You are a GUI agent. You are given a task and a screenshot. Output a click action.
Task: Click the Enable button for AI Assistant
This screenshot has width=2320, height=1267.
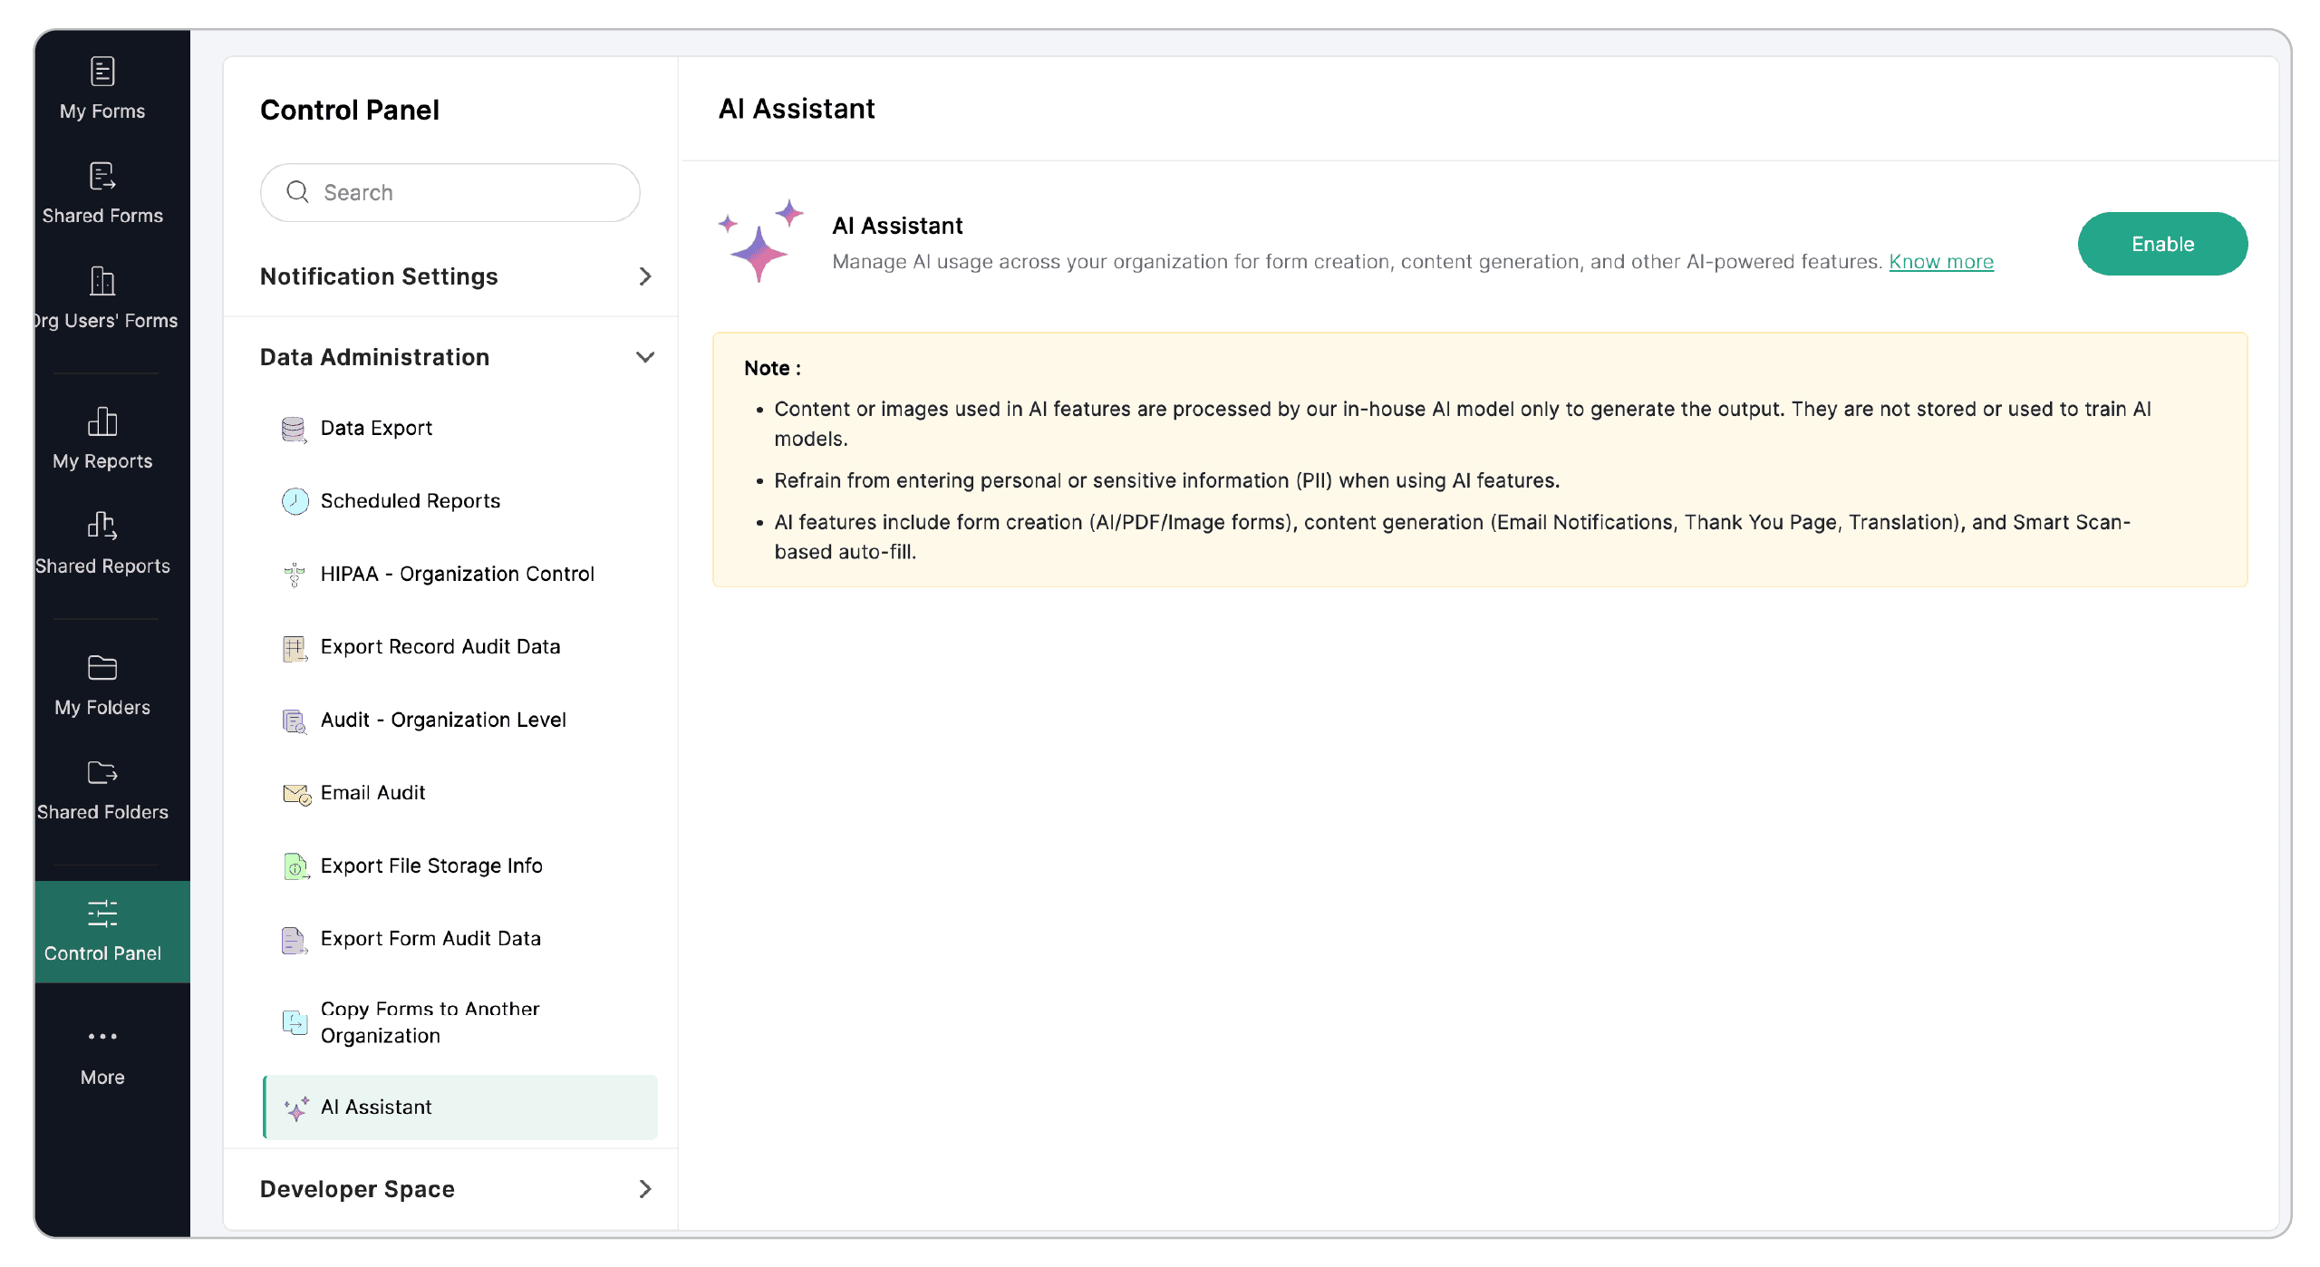click(x=2161, y=244)
